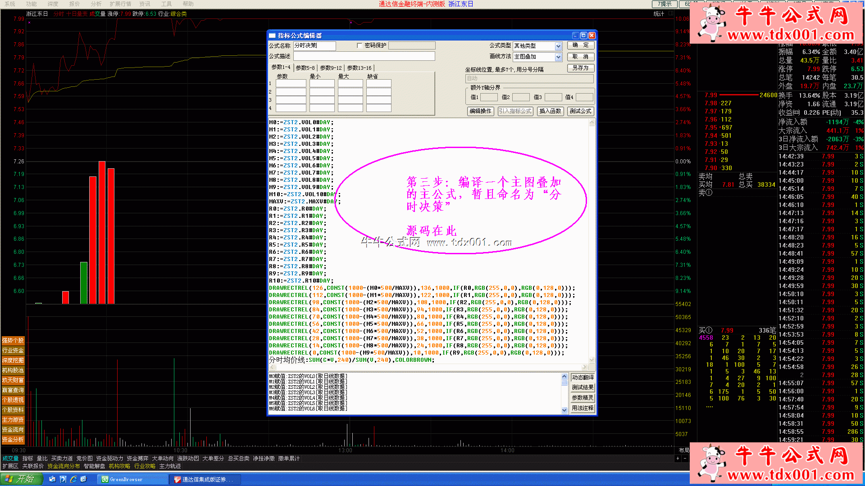The width and height of the screenshot is (865, 486).
Task: Open the 资讯 menu
Action: (145, 4)
